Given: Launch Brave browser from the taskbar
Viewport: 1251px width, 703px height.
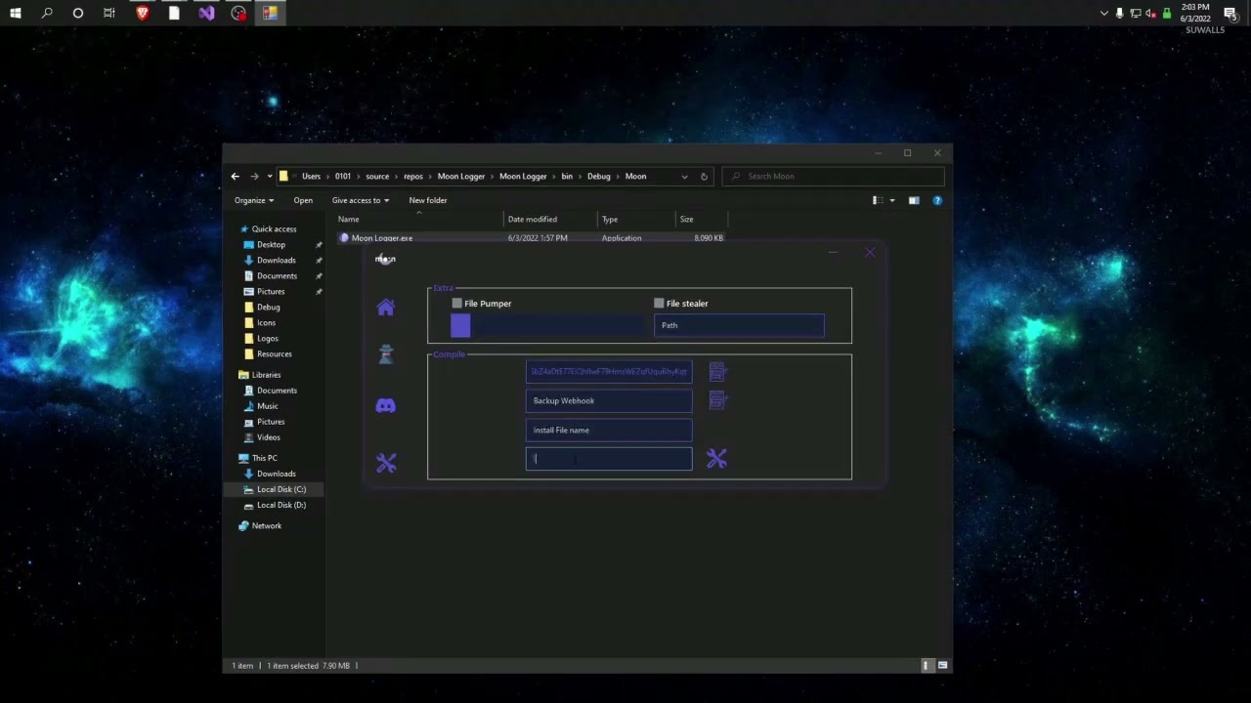Looking at the screenshot, I should point(143,14).
